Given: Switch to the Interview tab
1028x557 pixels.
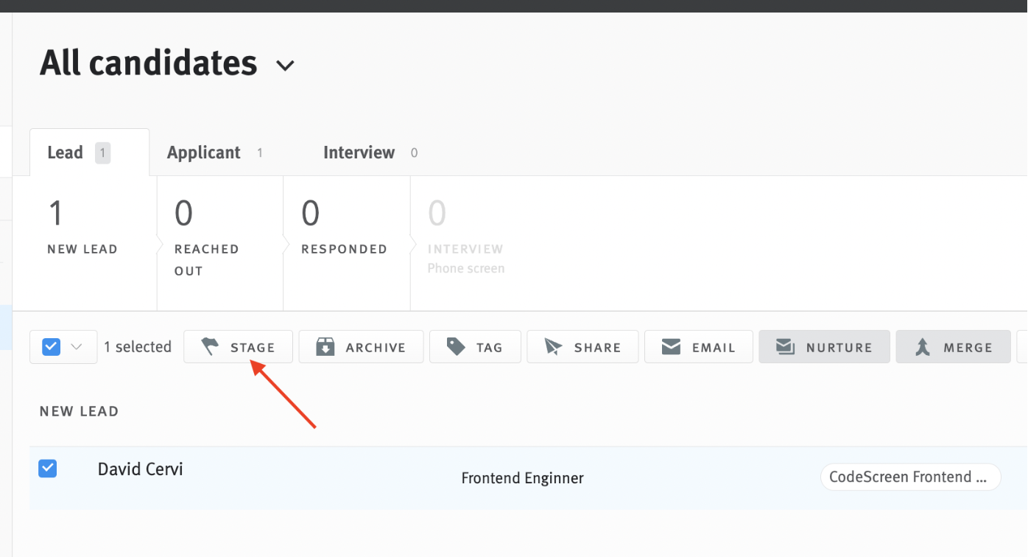Looking at the screenshot, I should [x=359, y=153].
